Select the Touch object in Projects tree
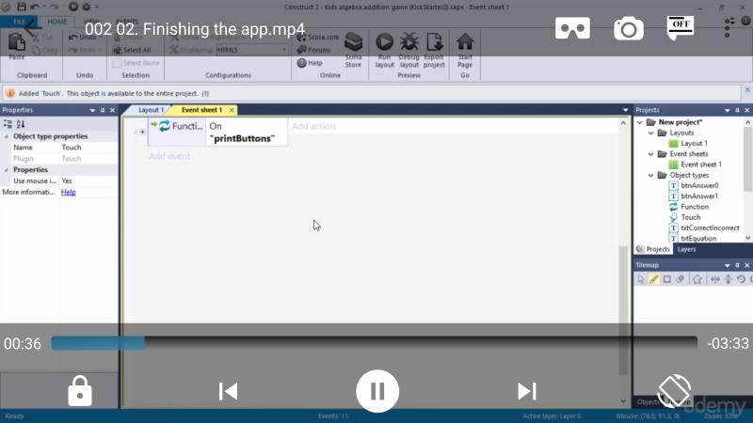Viewport: 753px width, 423px height. 690,217
